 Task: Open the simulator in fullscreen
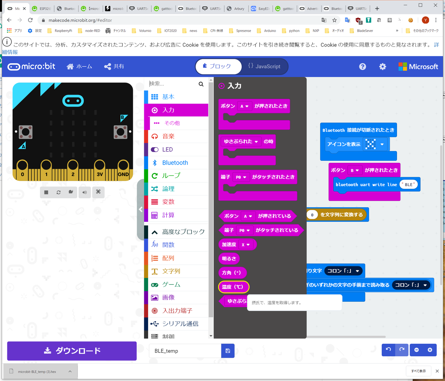98,192
